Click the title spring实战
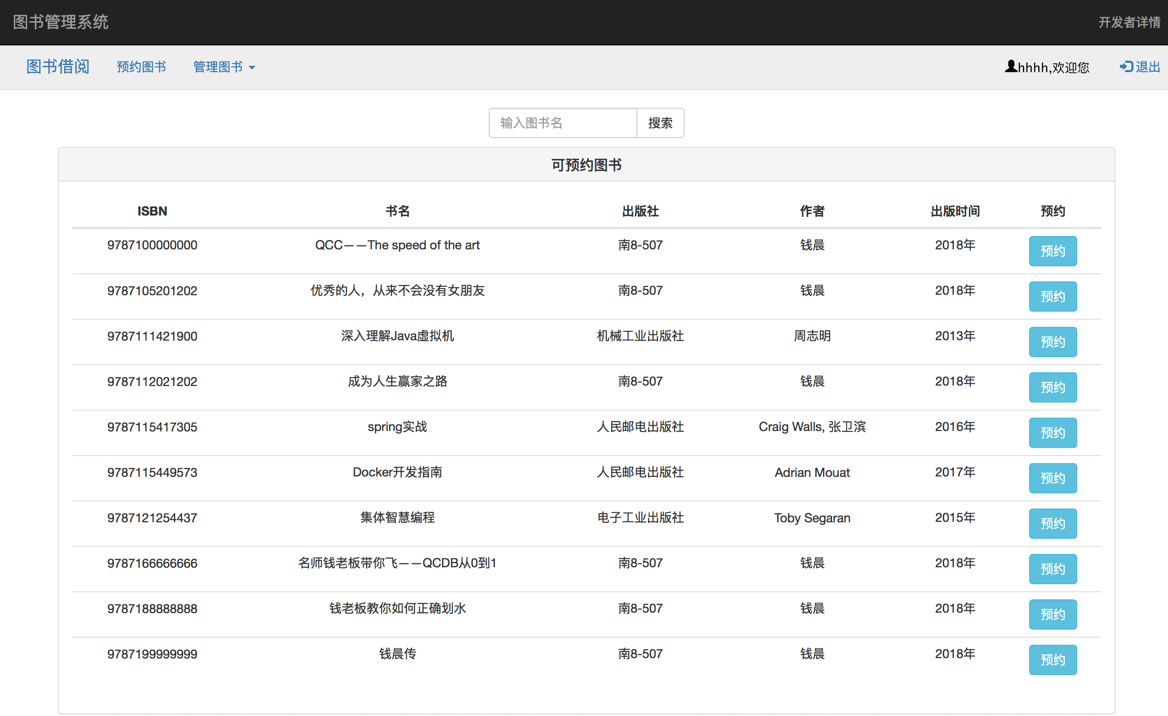The height and width of the screenshot is (716, 1168). (397, 427)
